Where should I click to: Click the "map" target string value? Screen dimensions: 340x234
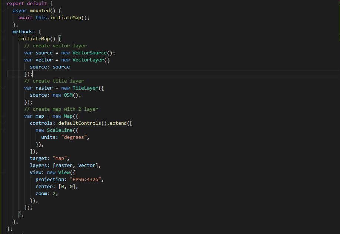pos(61,158)
